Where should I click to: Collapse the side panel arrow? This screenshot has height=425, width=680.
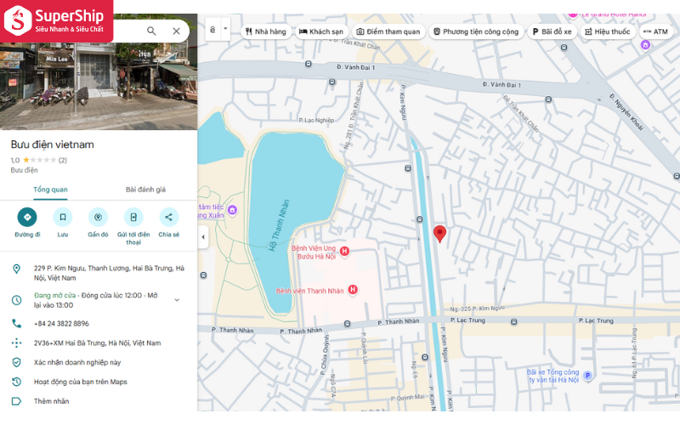203,237
